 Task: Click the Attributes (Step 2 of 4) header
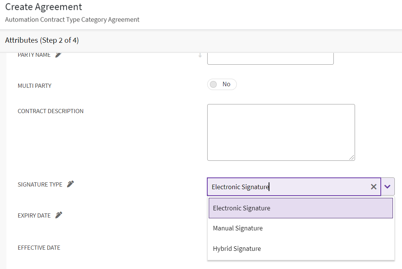[x=42, y=40]
